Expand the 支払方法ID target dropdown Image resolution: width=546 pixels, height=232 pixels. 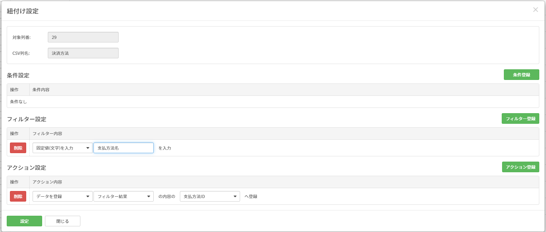pos(210,196)
